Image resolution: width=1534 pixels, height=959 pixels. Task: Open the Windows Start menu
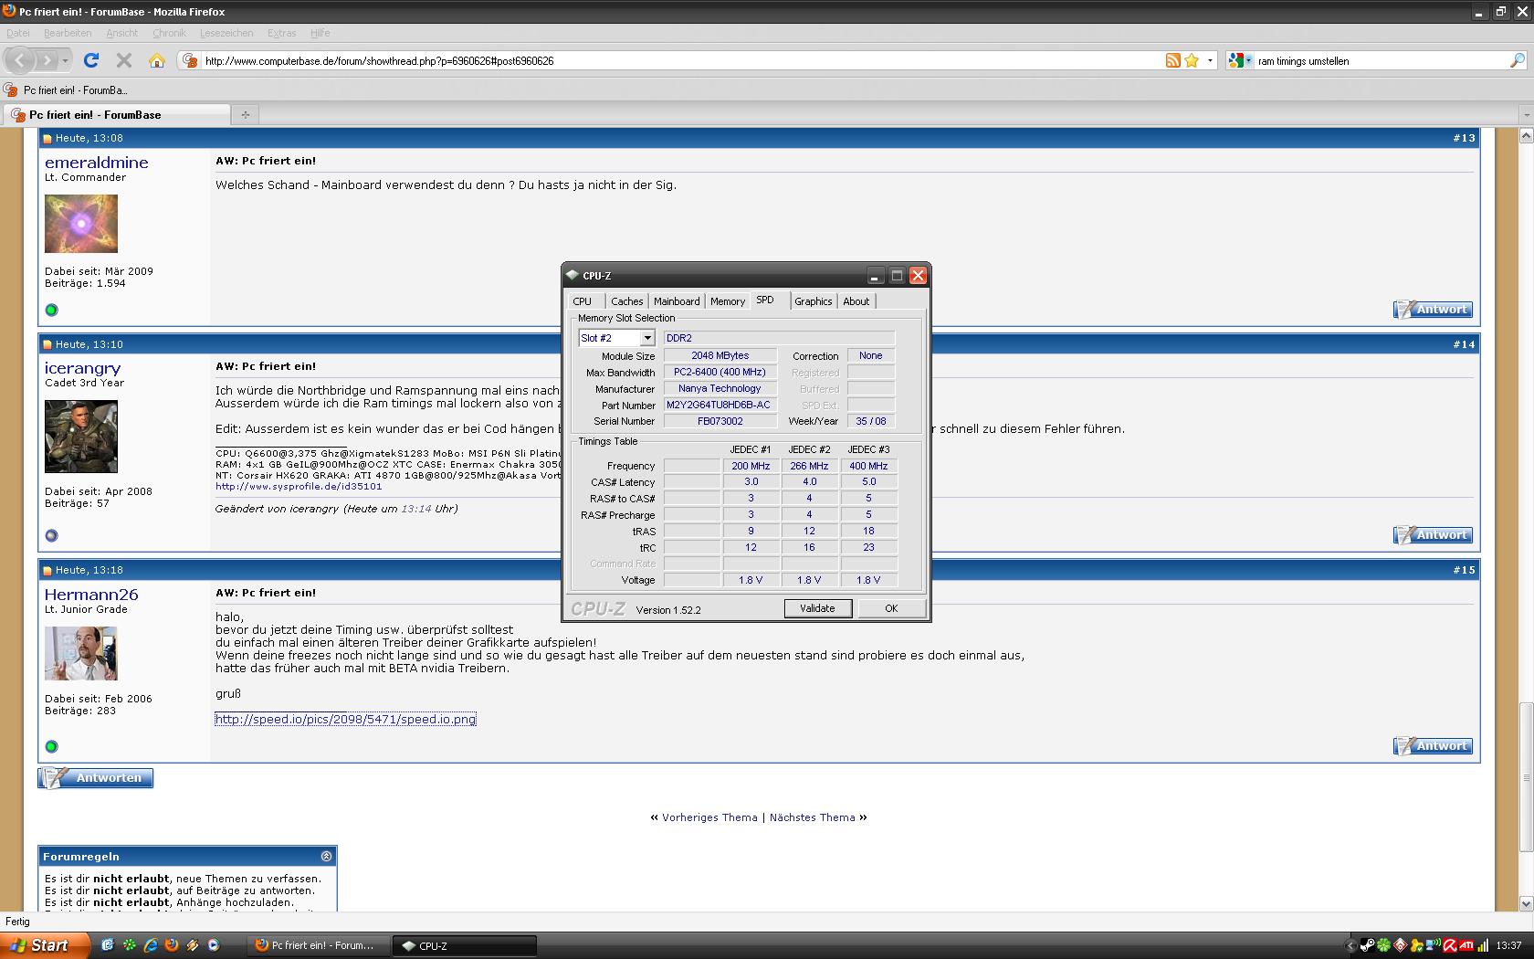point(45,945)
